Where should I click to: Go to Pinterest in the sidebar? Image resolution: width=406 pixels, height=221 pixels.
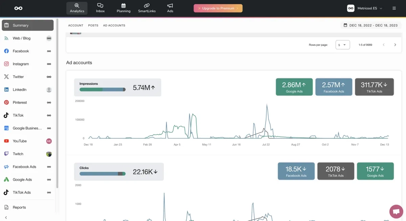[28, 102]
